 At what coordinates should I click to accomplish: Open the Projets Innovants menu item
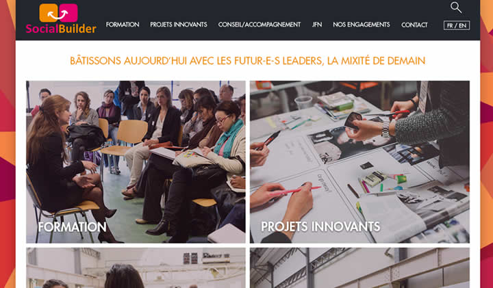[x=179, y=25]
